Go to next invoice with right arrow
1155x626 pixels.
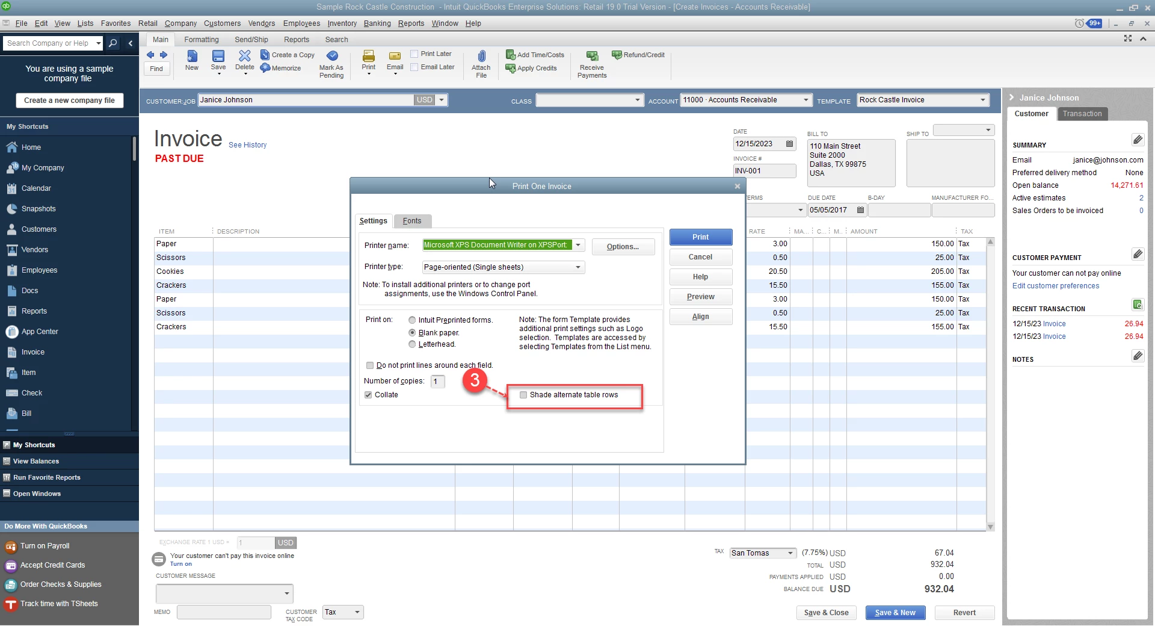click(x=163, y=55)
